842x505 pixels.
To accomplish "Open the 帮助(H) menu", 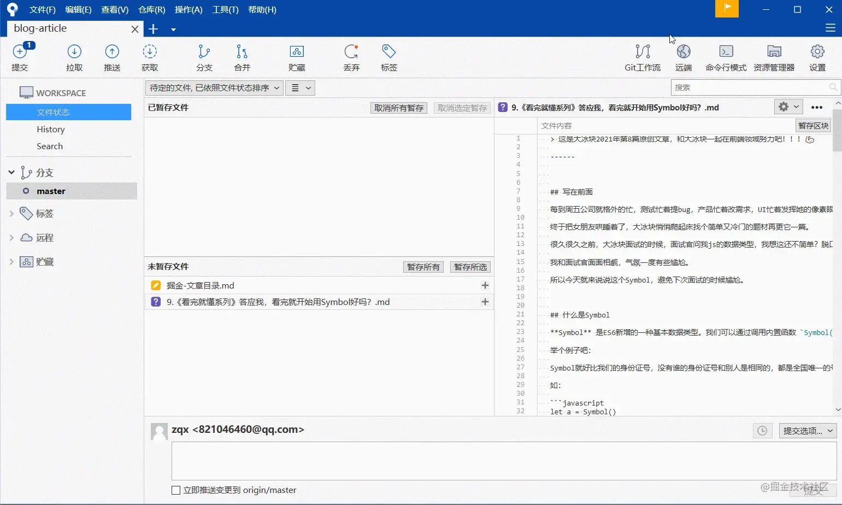I will pyautogui.click(x=262, y=10).
